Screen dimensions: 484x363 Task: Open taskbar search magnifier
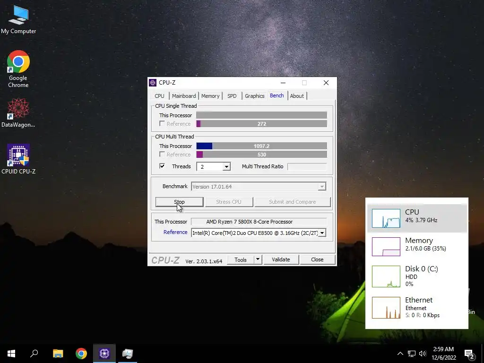[x=34, y=354]
